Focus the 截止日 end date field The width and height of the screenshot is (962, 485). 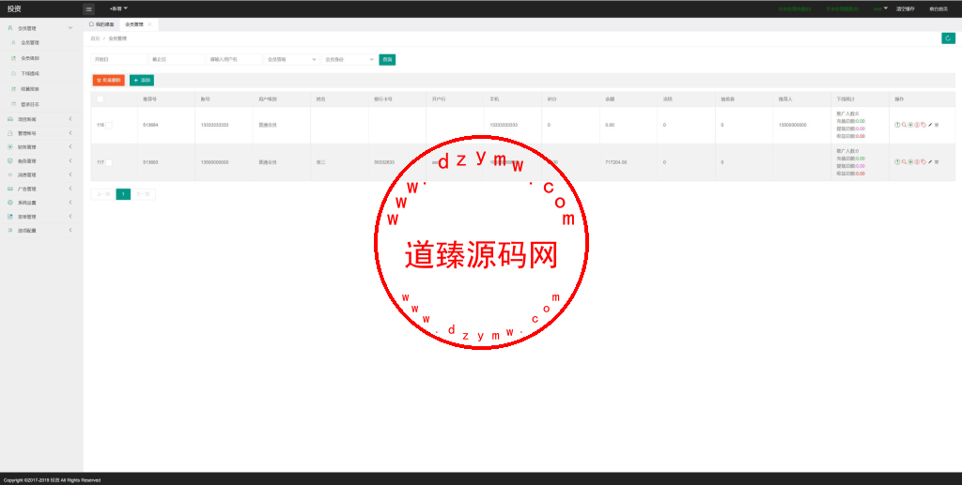[177, 59]
